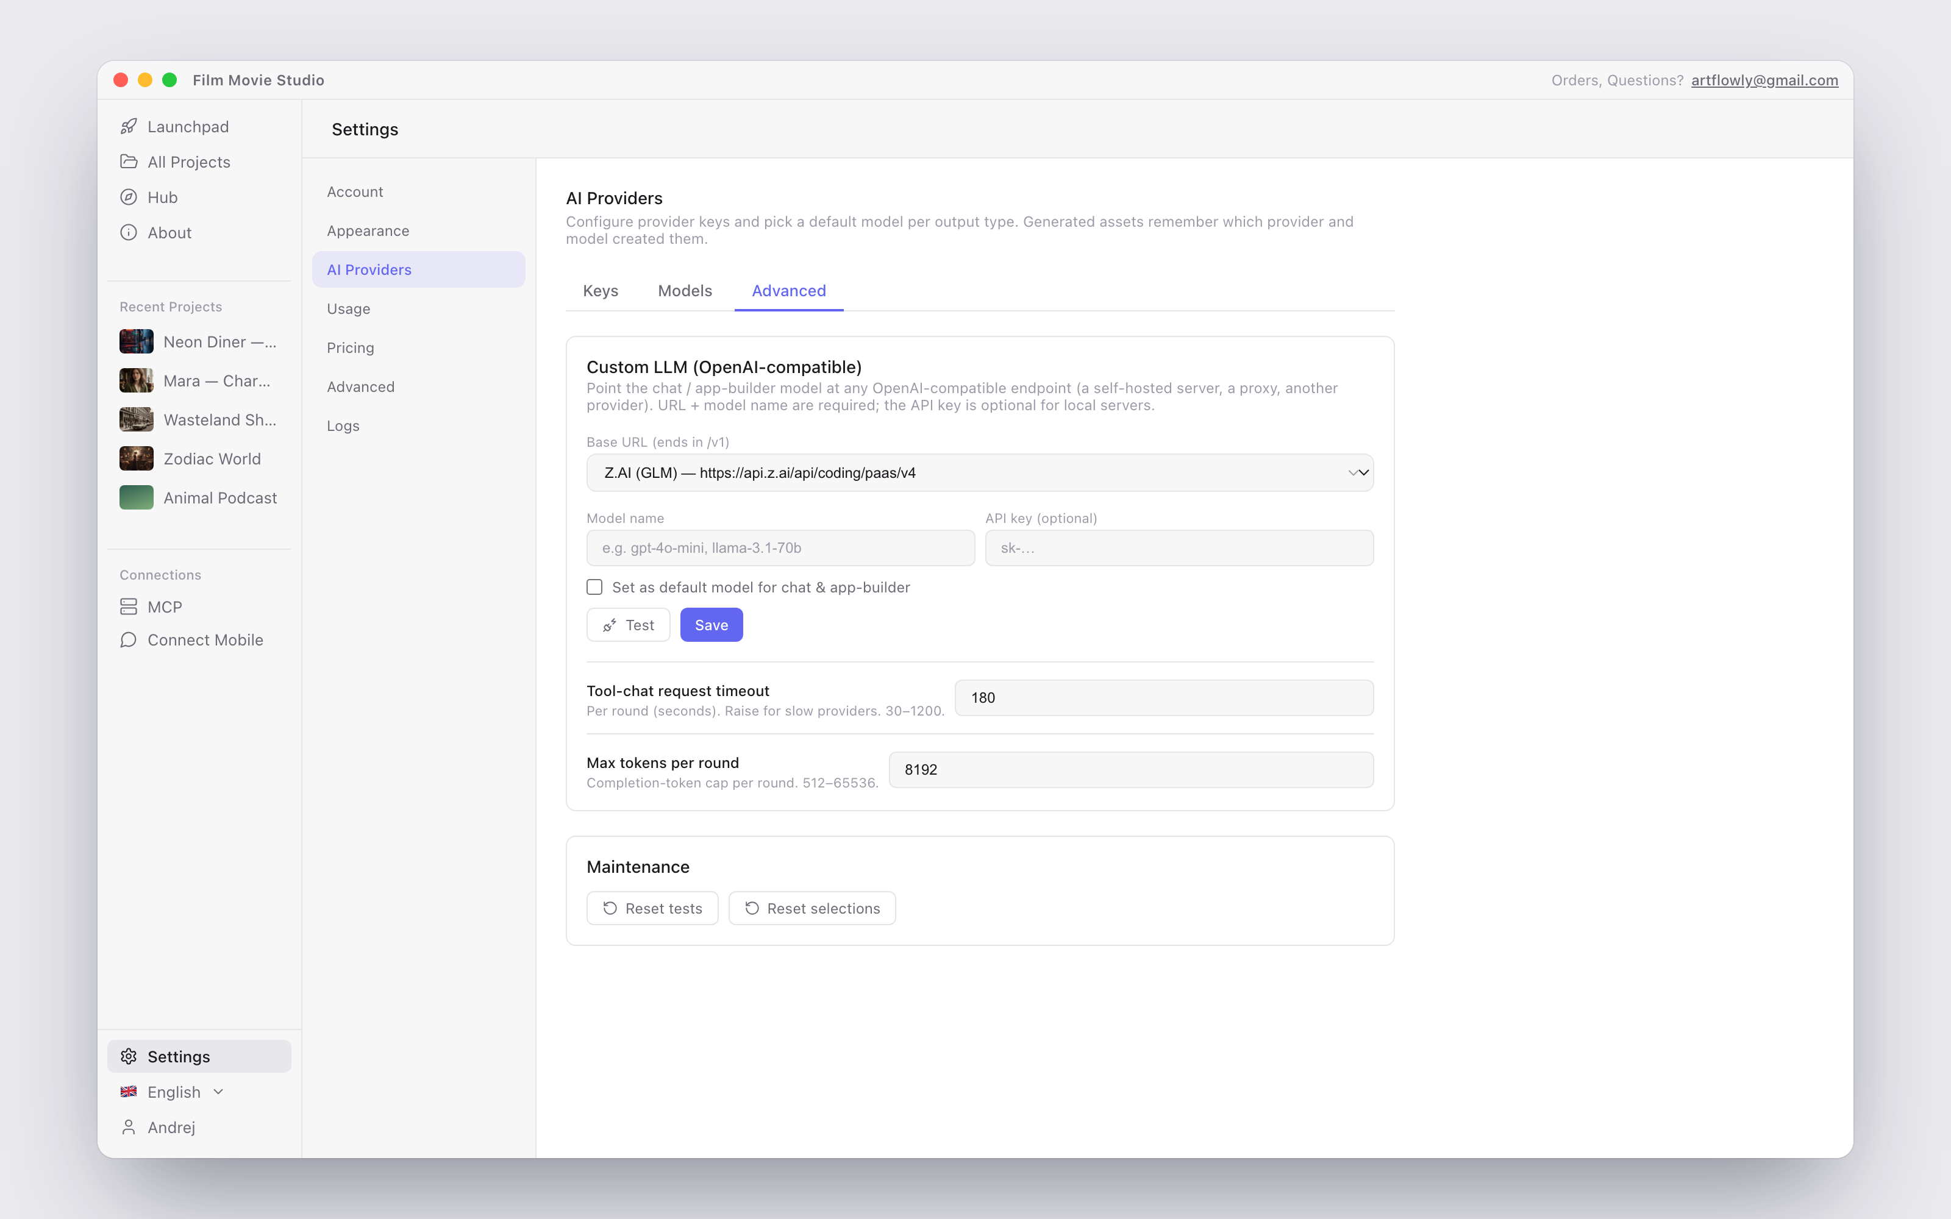Open the English language selector
The width and height of the screenshot is (1951, 1219).
172,1092
